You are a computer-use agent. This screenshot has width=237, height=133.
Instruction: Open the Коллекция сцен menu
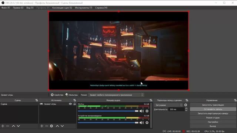pyautogui.click(x=62, y=8)
